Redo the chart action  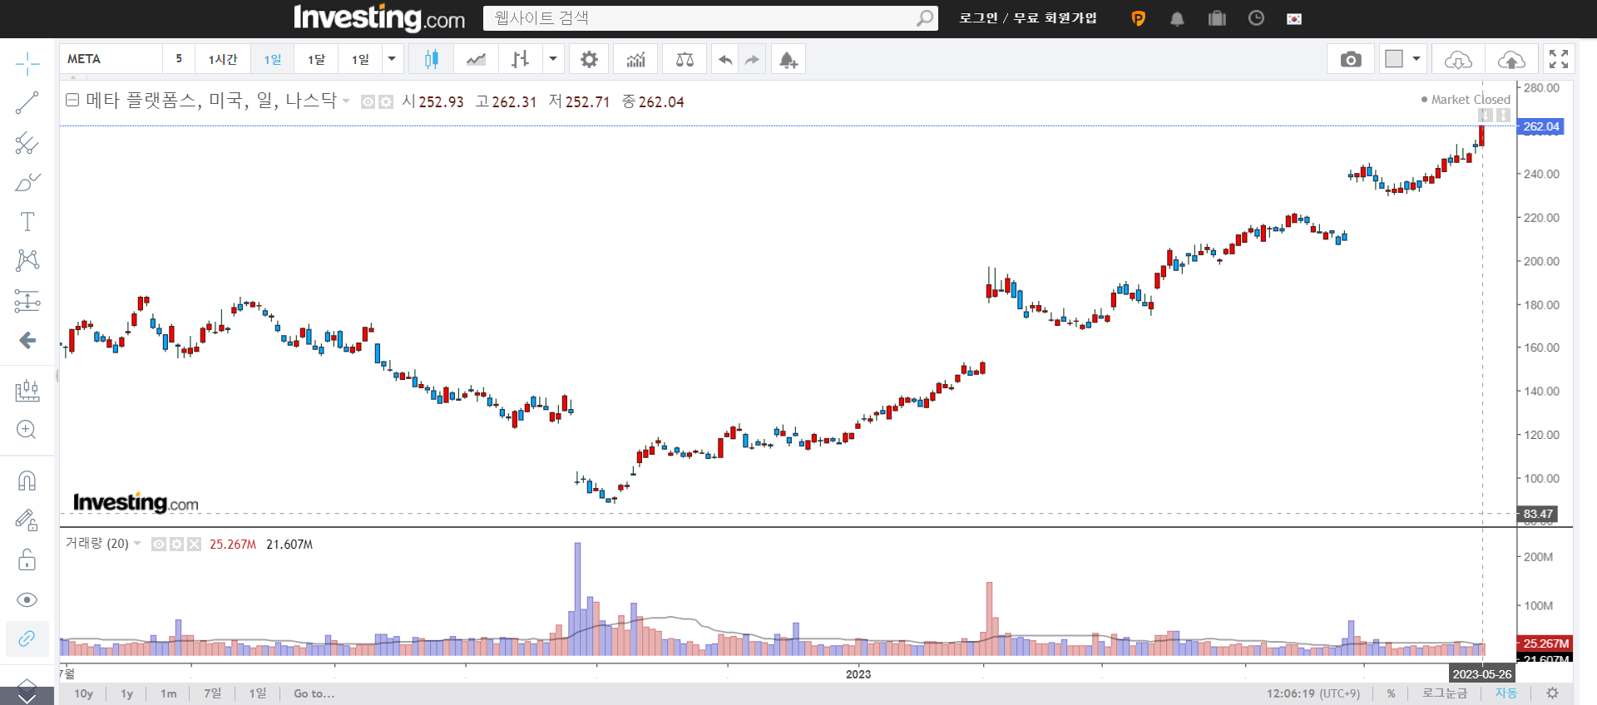pos(752,59)
